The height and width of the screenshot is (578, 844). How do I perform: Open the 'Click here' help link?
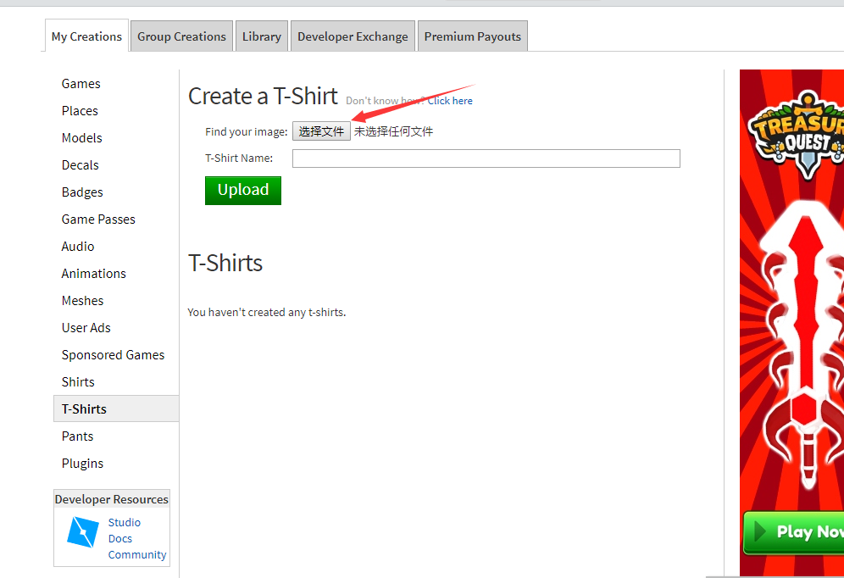(450, 101)
